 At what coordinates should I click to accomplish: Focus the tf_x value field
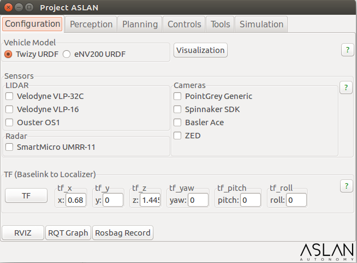[x=76, y=200]
